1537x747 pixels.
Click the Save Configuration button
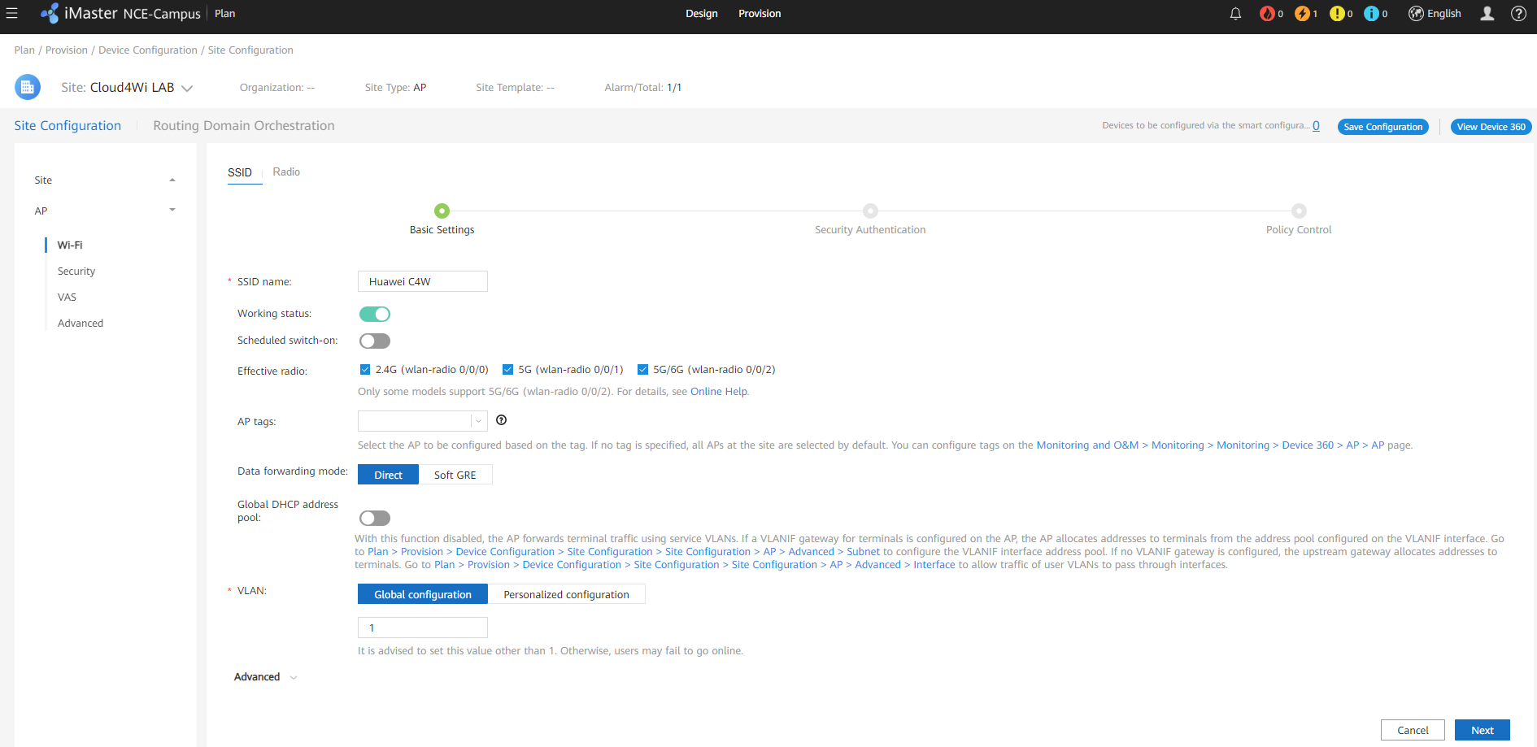pos(1382,127)
